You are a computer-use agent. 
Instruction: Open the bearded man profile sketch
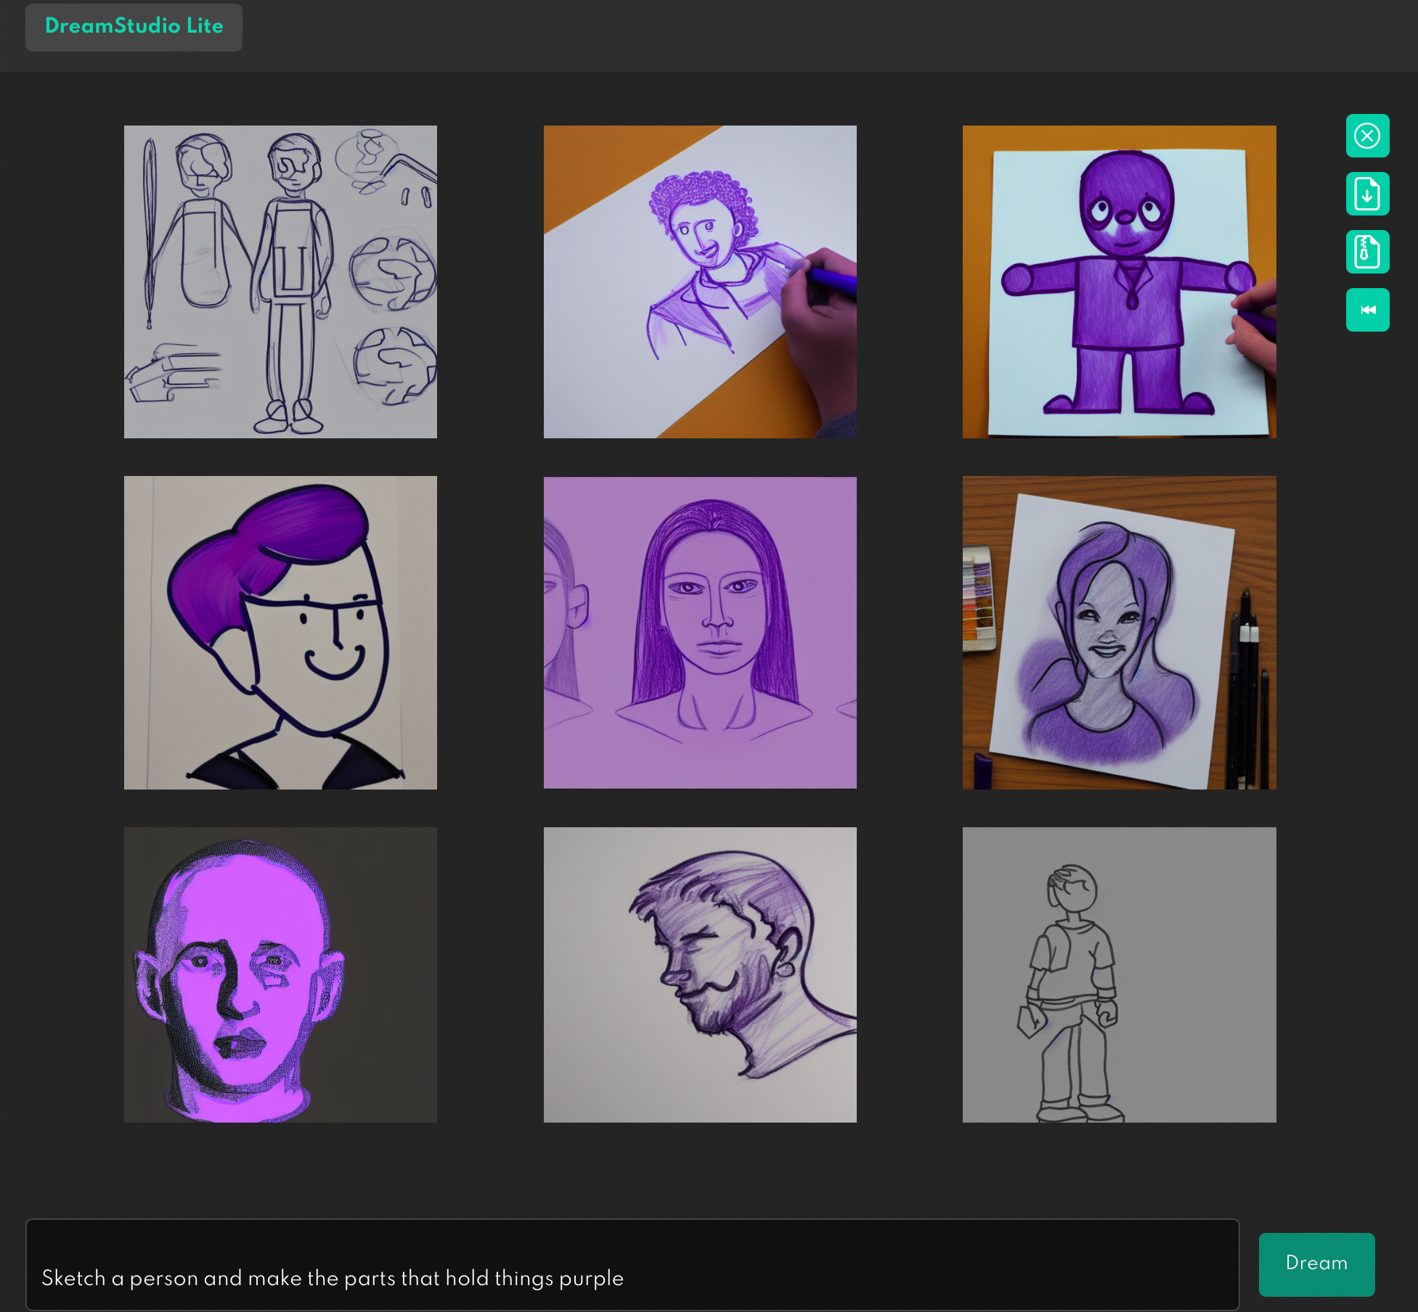click(x=699, y=974)
